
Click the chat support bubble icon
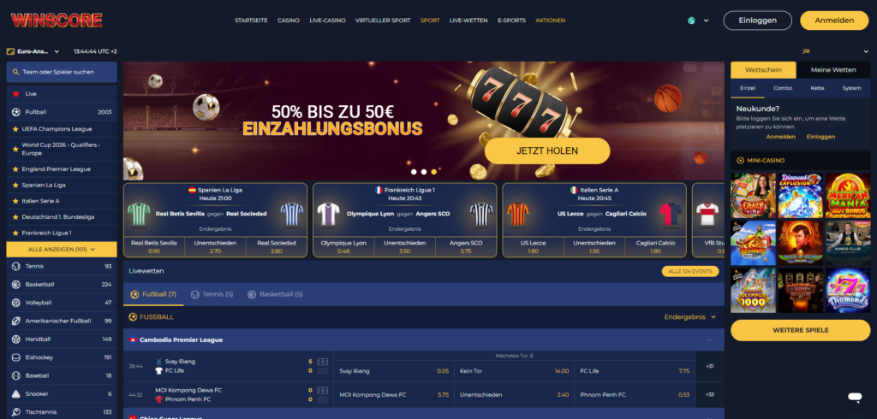tap(855, 398)
